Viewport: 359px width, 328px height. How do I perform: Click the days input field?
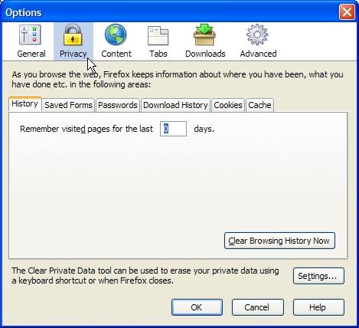point(173,129)
